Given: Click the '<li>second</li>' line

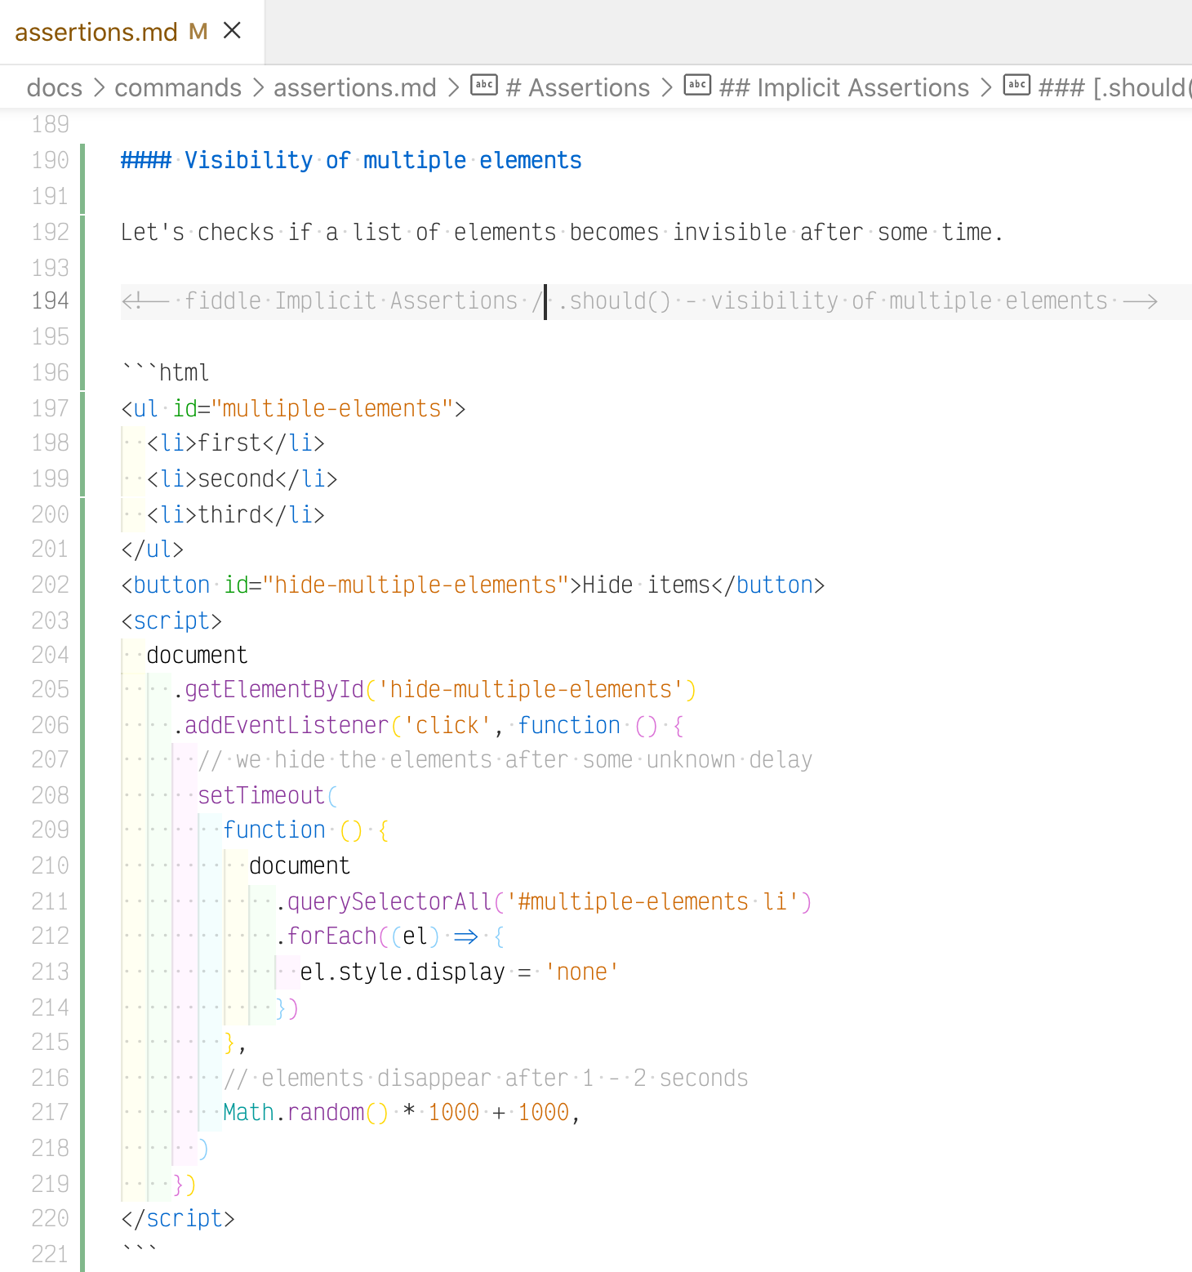Looking at the screenshot, I should (x=242, y=478).
